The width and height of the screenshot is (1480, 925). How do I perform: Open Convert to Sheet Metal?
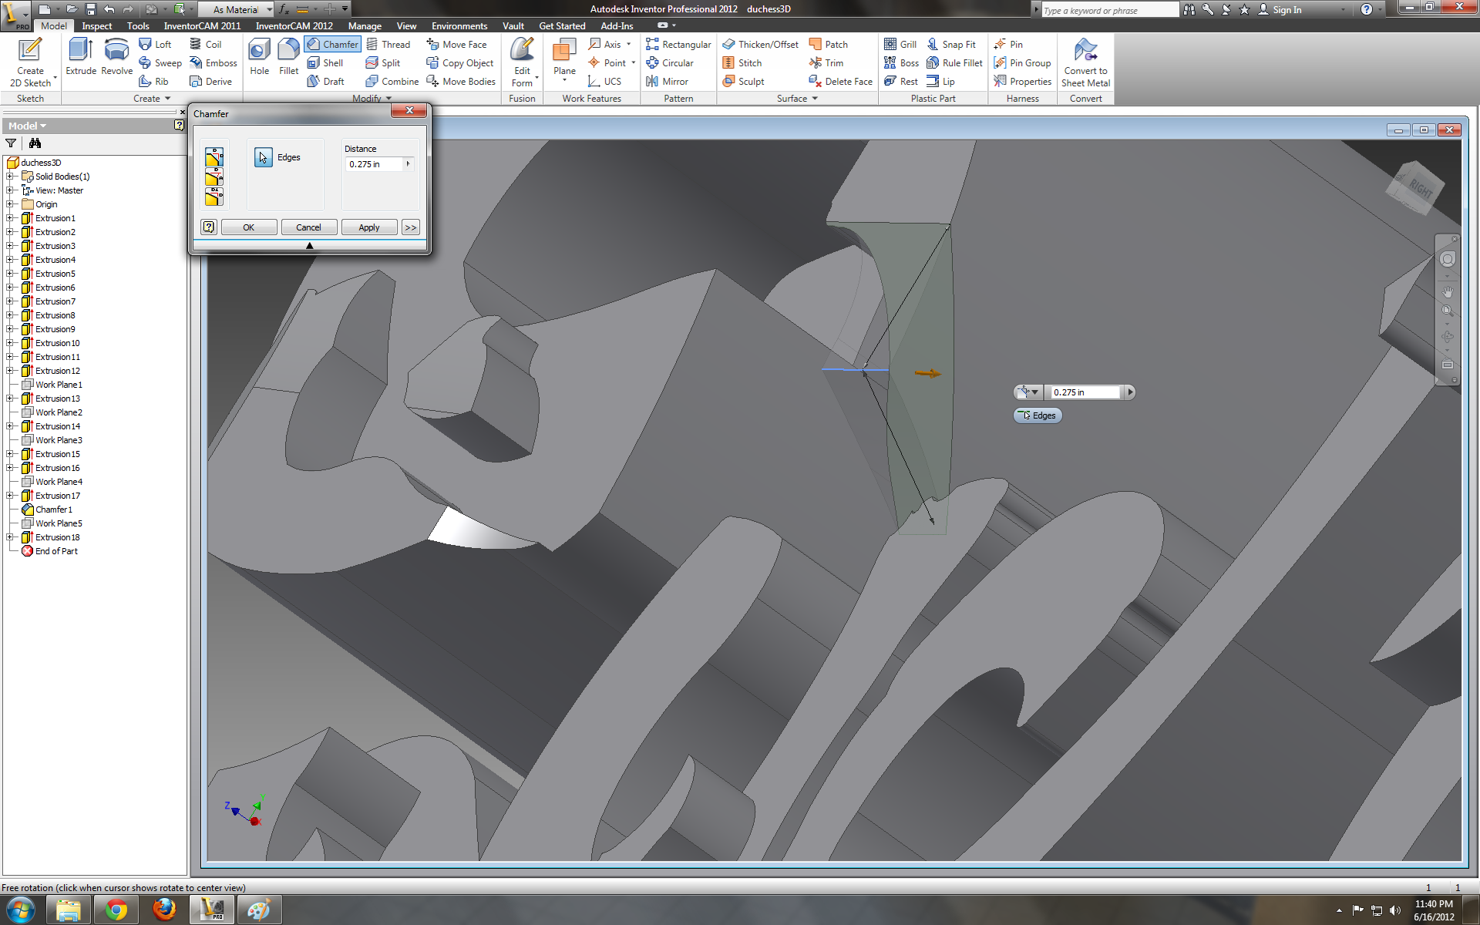tap(1085, 62)
